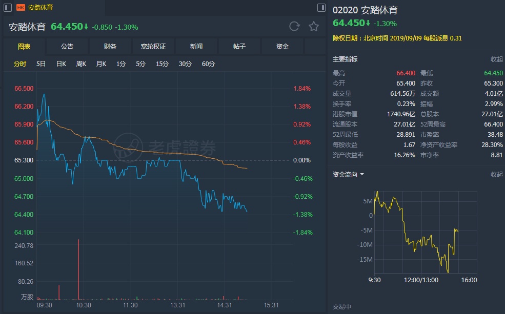This screenshot has height=314, width=505.
Task: Select the 窝轮权证 tab
Action: [x=153, y=47]
